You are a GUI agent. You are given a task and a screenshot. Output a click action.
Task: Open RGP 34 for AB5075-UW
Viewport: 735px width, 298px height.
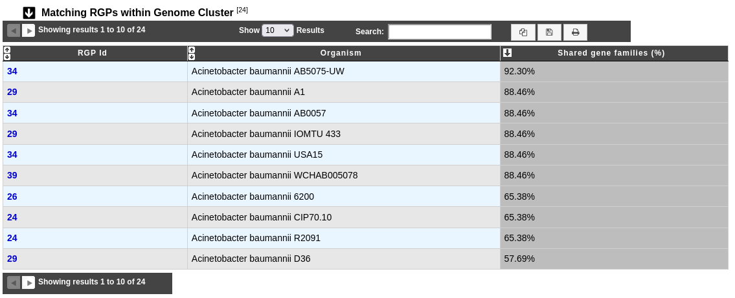12,71
